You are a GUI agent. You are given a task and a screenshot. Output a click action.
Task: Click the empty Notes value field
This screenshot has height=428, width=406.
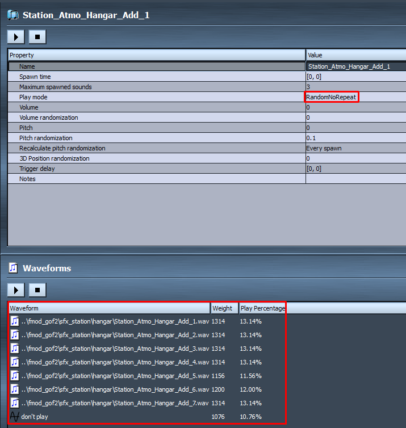coord(355,179)
